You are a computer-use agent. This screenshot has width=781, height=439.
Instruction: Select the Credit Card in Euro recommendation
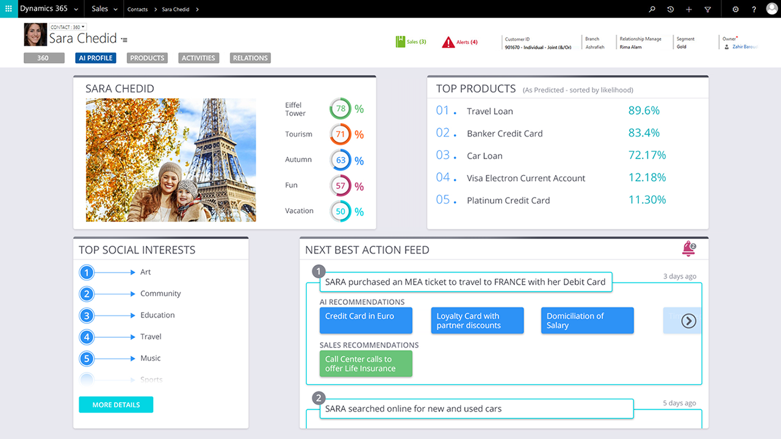point(365,320)
